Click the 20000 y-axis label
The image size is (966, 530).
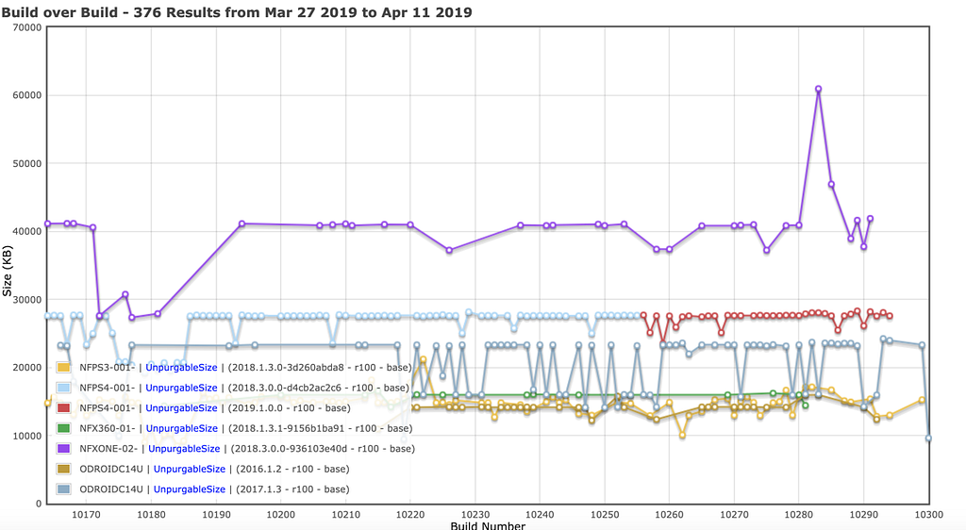tap(27, 368)
